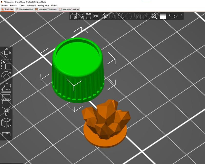Open the Zobrazení menu
Viewport: 205px width, 164px height.
(31, 5)
